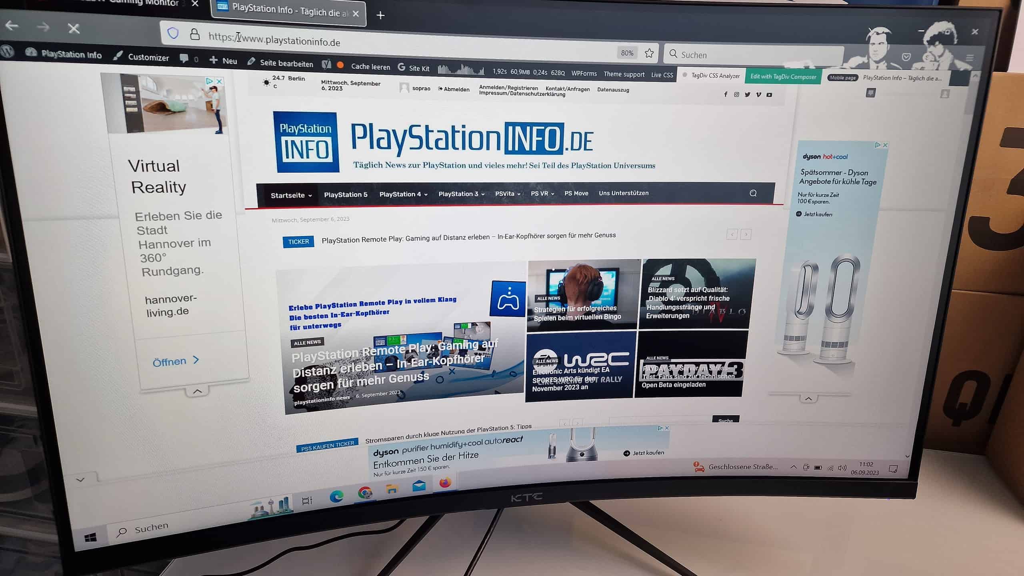
Task: Click the Cache leeren admin bar link
Action: pos(370,67)
